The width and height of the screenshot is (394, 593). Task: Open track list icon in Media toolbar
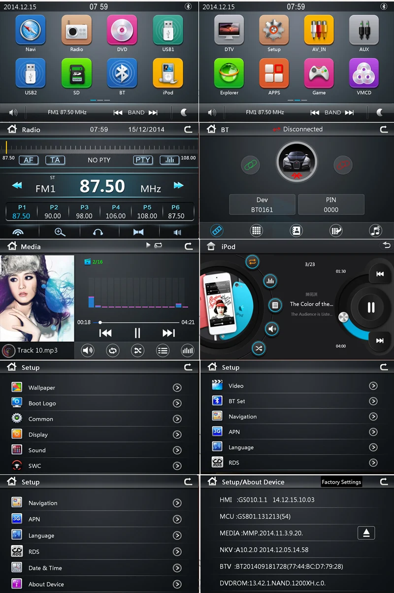tap(163, 350)
